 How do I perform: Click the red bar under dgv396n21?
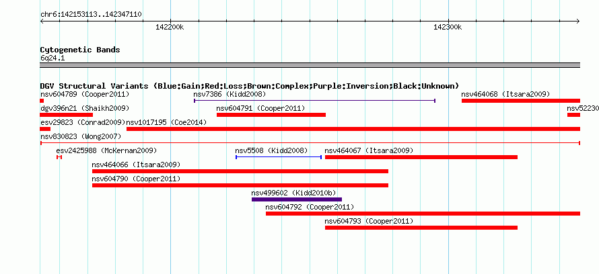(66, 115)
